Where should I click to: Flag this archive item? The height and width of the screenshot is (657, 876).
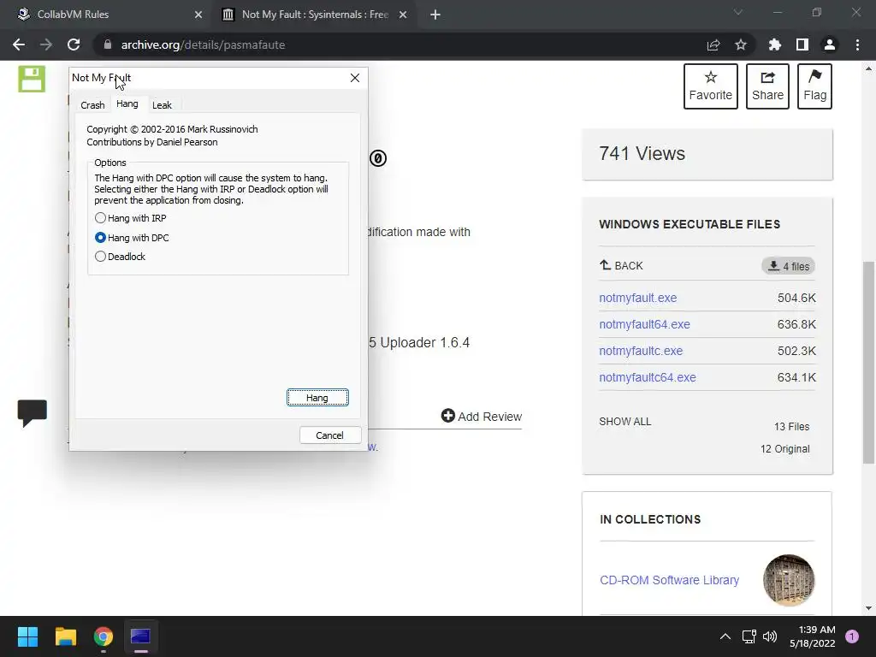point(814,86)
